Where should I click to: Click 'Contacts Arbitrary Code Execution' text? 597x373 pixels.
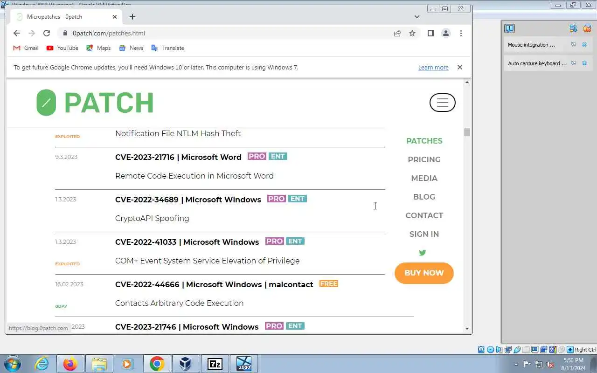tap(179, 303)
